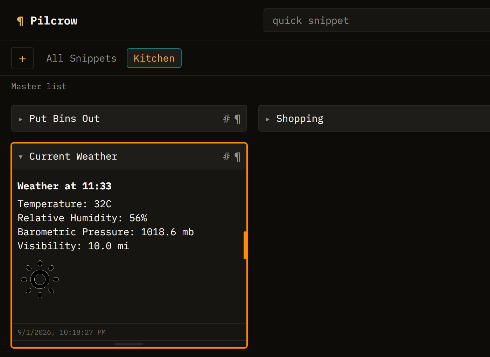Image resolution: width=490 pixels, height=357 pixels.
Task: Click the Shopping snippet title
Action: [x=300, y=119]
